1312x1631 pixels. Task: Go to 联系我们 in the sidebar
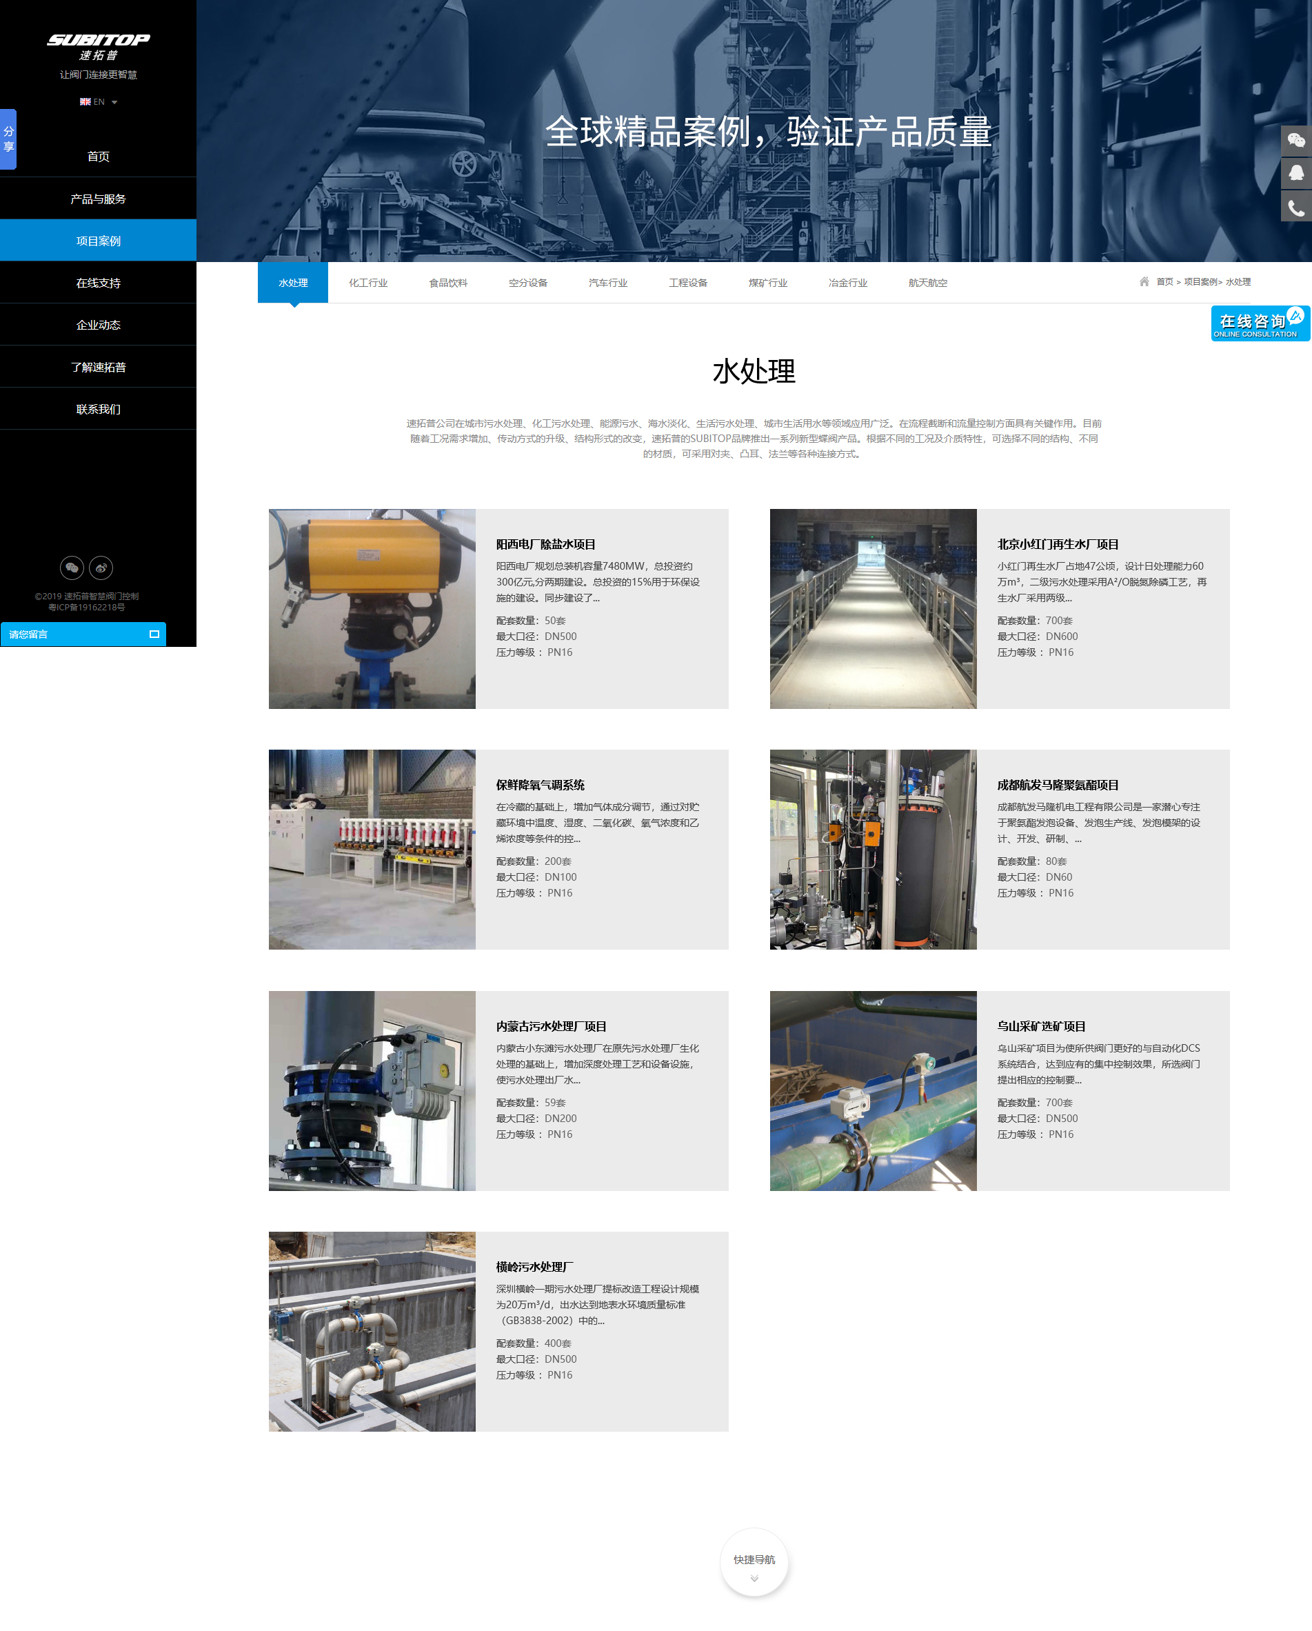pos(99,409)
